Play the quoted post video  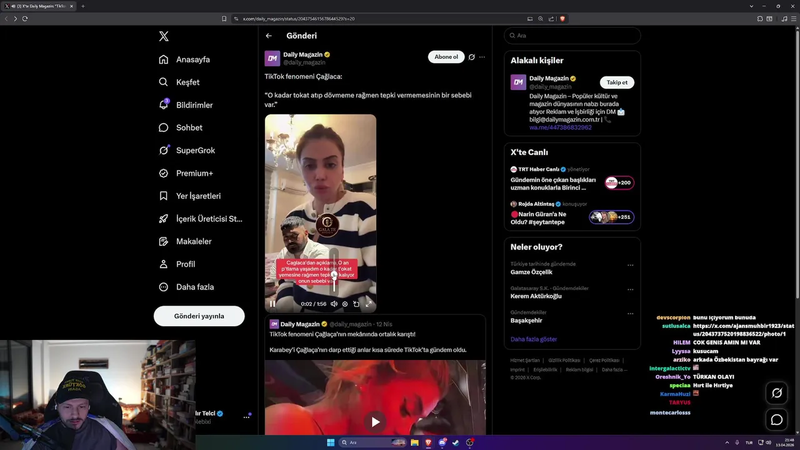click(375, 422)
